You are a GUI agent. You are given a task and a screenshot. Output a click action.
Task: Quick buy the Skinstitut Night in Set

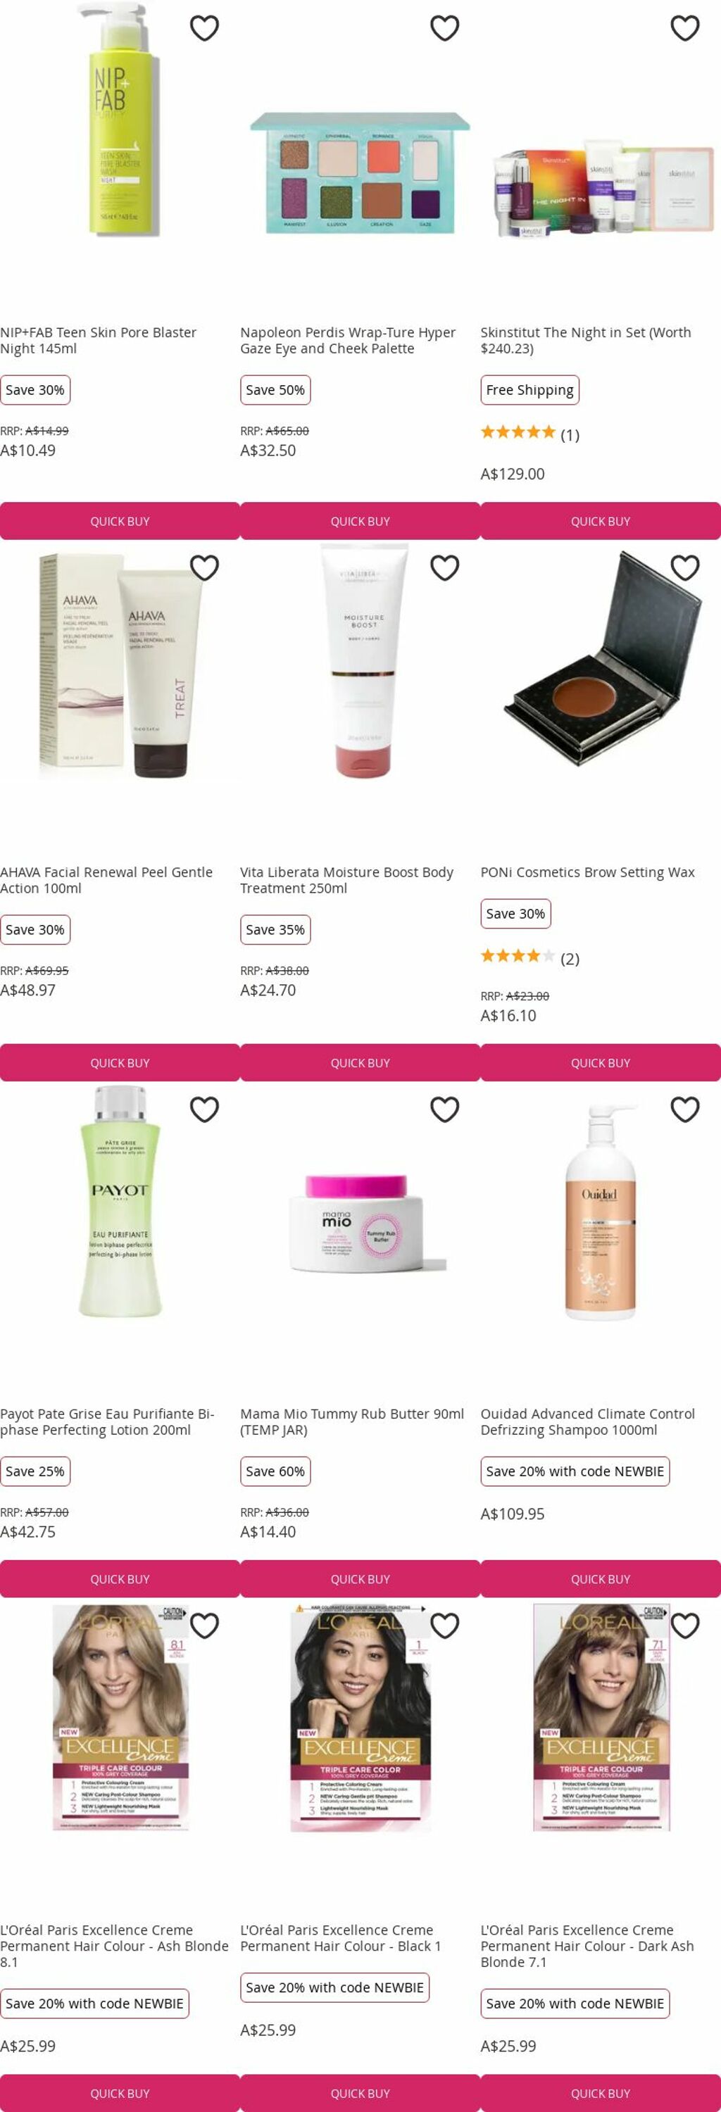[x=601, y=521]
